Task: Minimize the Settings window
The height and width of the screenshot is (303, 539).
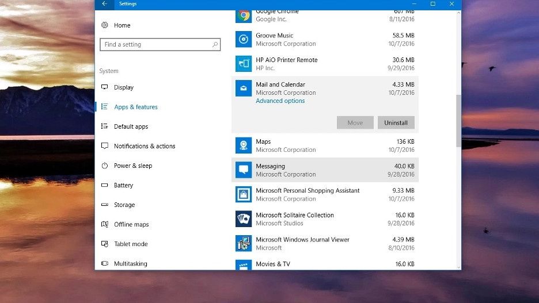Action: coord(414,4)
